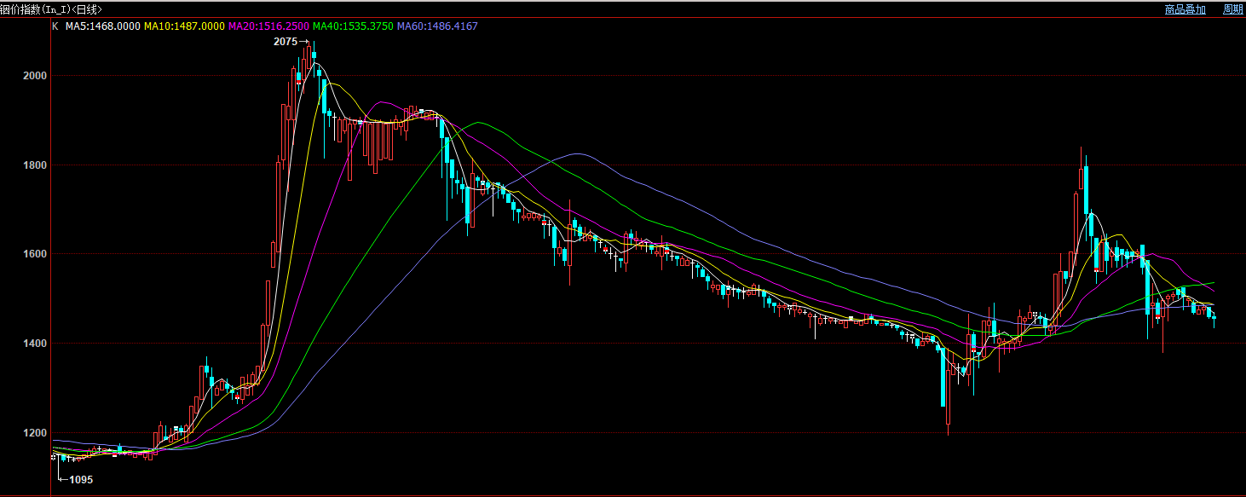Viewport: 1246px width, 497px height.
Task: Click the 2000 price axis label
Action: click(x=35, y=76)
